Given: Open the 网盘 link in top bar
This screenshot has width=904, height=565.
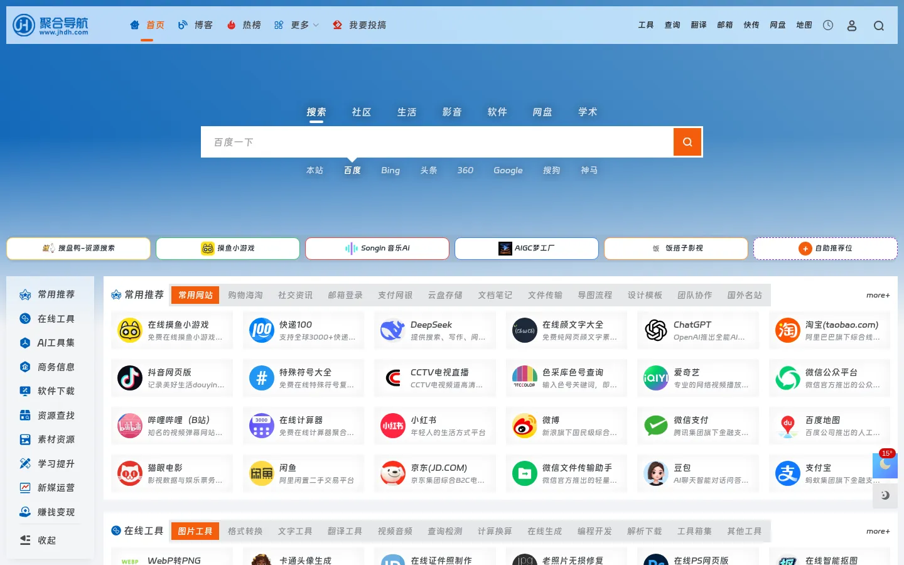Looking at the screenshot, I should tap(778, 25).
